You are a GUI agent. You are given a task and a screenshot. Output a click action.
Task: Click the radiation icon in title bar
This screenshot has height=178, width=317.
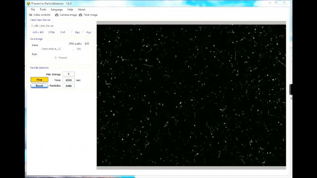coord(29,4)
